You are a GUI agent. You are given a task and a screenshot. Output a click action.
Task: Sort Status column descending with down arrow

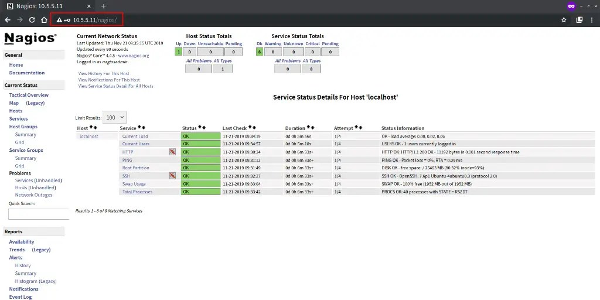203,127
